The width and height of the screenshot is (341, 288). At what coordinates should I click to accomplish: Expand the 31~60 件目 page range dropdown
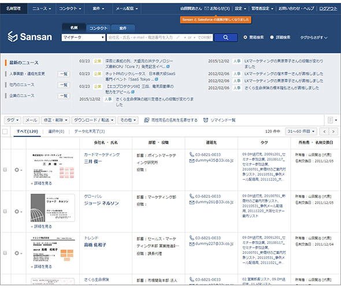click(301, 131)
